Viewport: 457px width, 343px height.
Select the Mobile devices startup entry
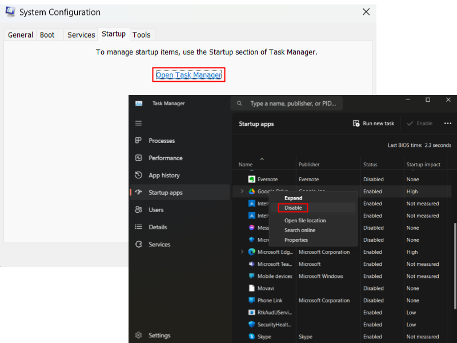pyautogui.click(x=275, y=276)
